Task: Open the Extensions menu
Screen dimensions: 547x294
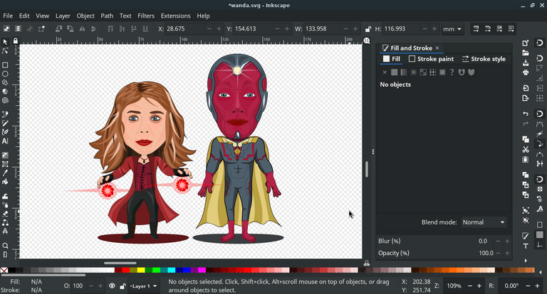Action: [x=175, y=16]
